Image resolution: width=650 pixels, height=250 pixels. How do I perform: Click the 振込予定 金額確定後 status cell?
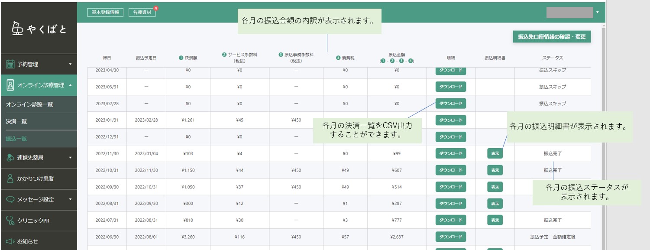pyautogui.click(x=553, y=237)
